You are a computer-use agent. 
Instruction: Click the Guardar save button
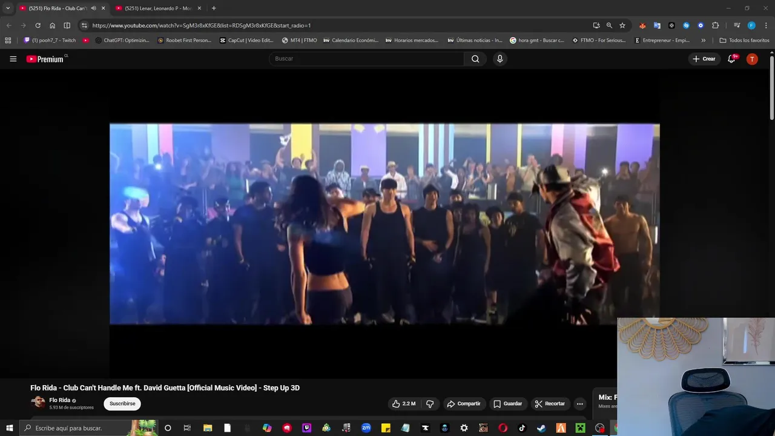[507, 404]
